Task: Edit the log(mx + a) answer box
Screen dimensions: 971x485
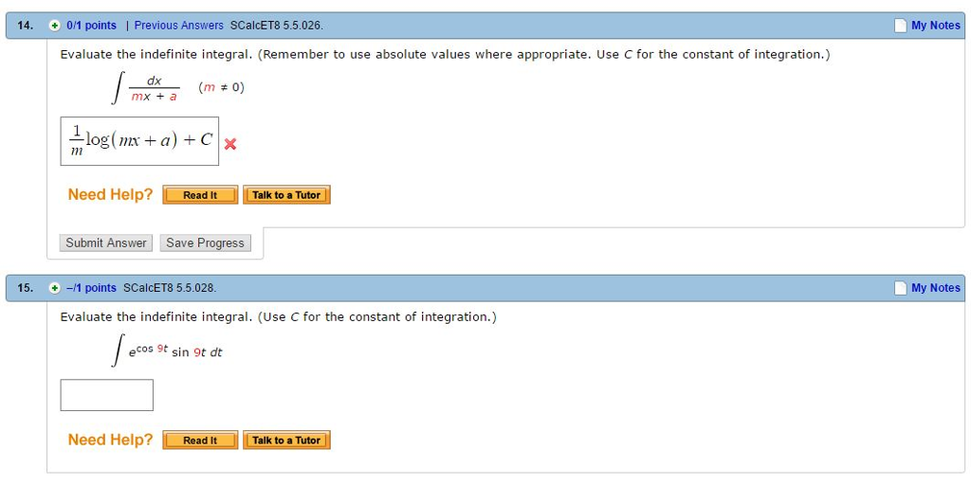Action: (139, 141)
